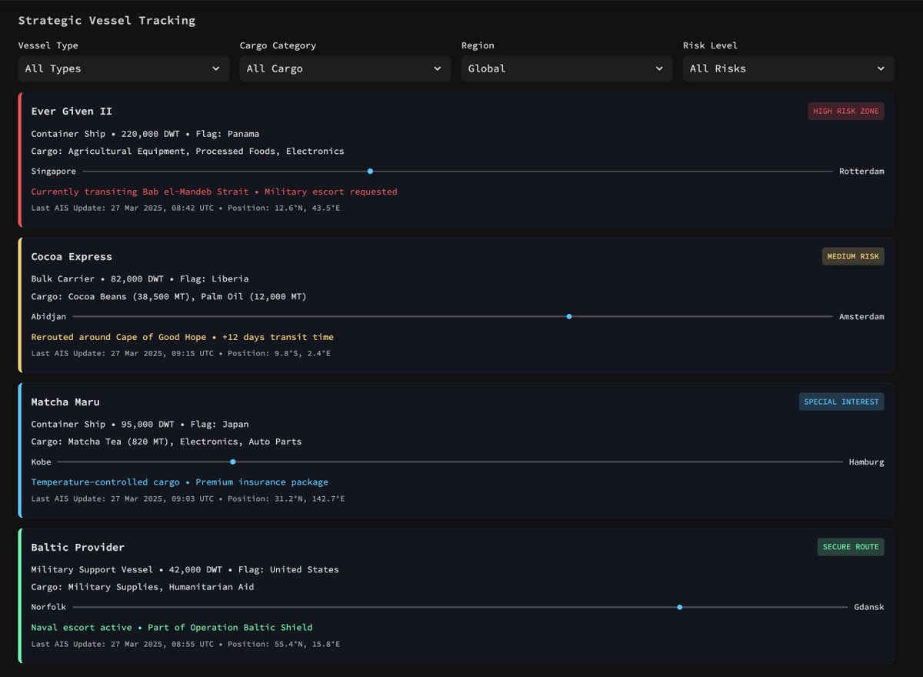Click the Abidjan origin port label
This screenshot has height=677, width=923.
(x=48, y=316)
